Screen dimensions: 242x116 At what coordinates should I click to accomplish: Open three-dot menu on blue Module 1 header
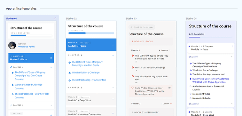pyautogui.click(x=113, y=45)
